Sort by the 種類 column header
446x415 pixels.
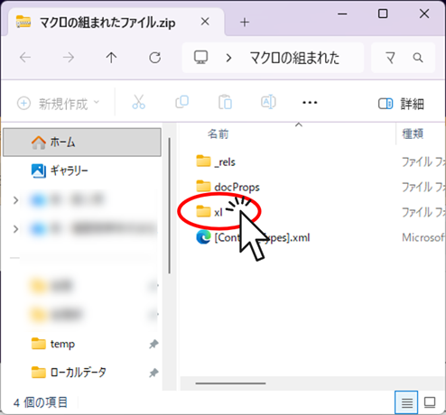[413, 134]
